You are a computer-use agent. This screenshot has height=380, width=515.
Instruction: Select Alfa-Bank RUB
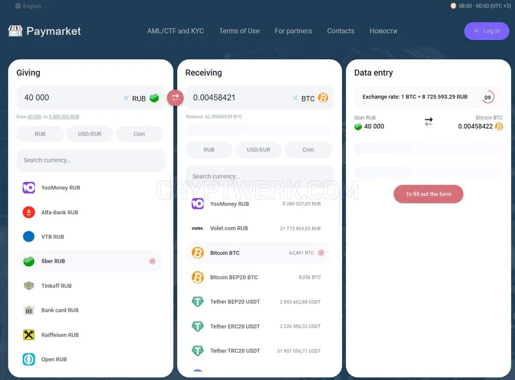pos(89,212)
